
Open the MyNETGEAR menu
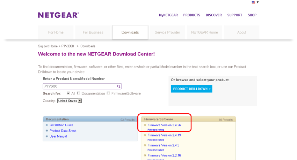coord(168,15)
